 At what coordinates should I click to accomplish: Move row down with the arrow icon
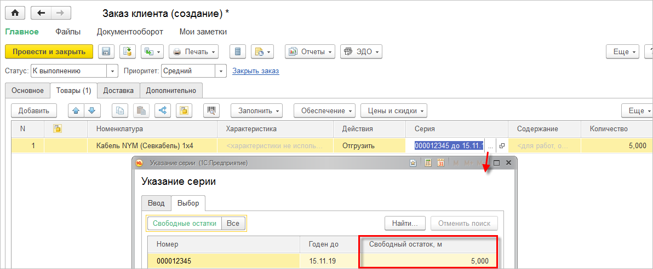92,110
